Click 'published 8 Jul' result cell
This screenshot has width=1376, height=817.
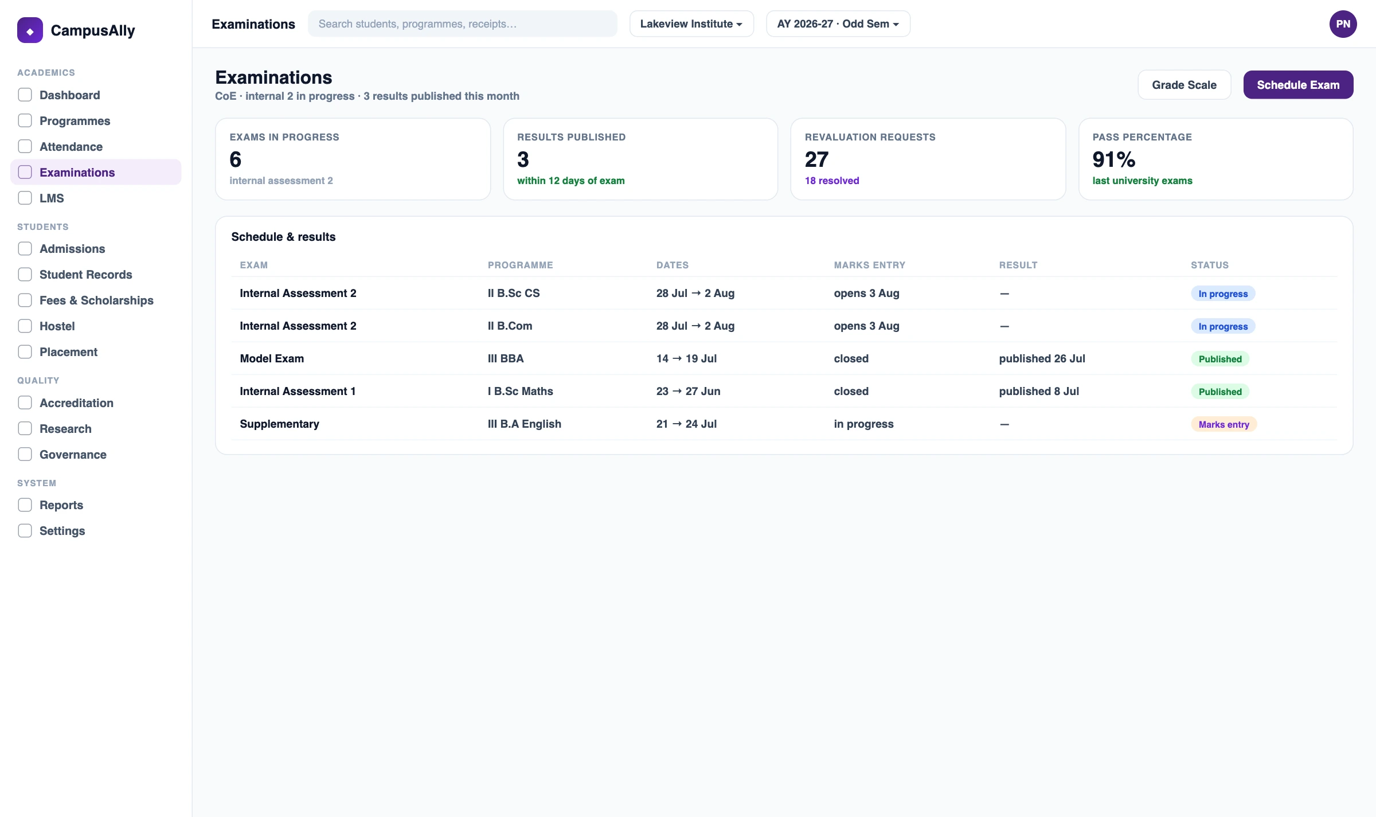pyautogui.click(x=1039, y=391)
